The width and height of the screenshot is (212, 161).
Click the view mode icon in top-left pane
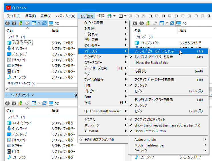tap(34, 23)
